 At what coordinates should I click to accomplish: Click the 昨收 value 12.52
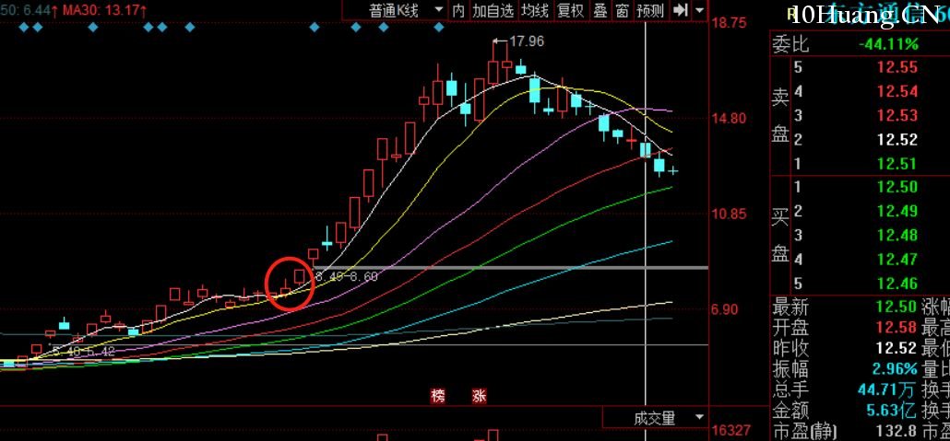click(x=897, y=348)
